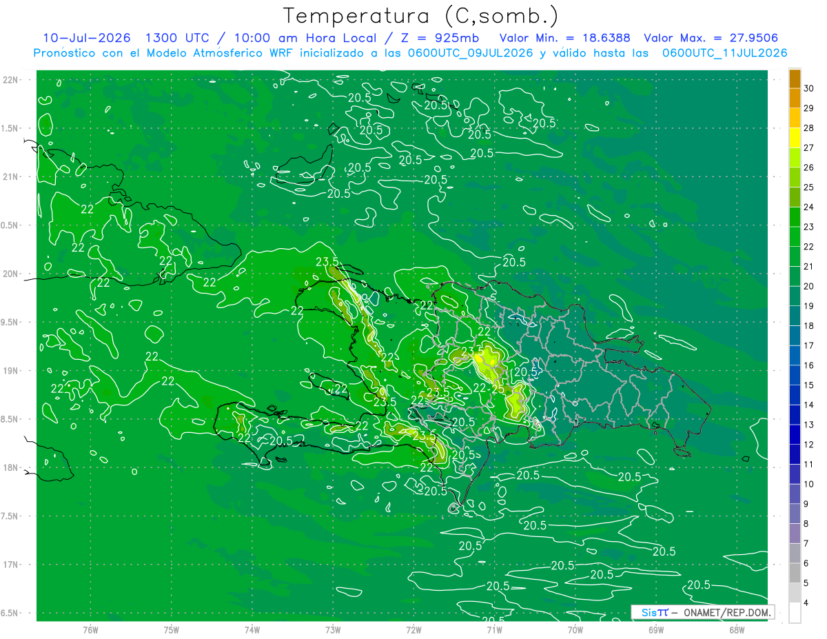Click the "68W" longitude axis label

[x=737, y=630]
